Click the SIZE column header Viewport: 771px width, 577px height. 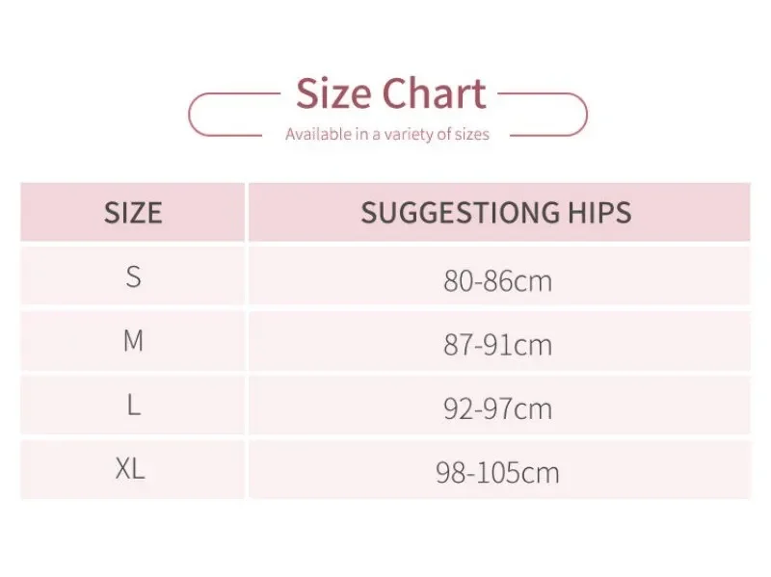[133, 212]
